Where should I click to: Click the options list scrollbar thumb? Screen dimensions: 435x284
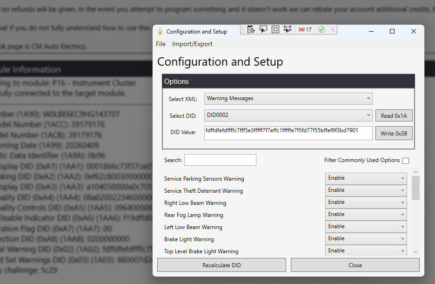pos(415,188)
